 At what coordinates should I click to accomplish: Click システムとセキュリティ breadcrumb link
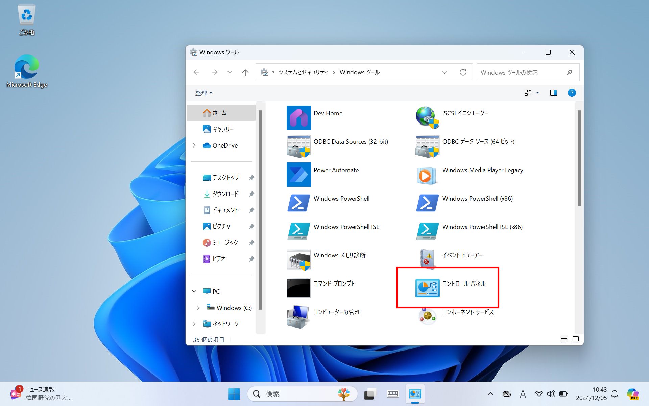click(x=303, y=72)
